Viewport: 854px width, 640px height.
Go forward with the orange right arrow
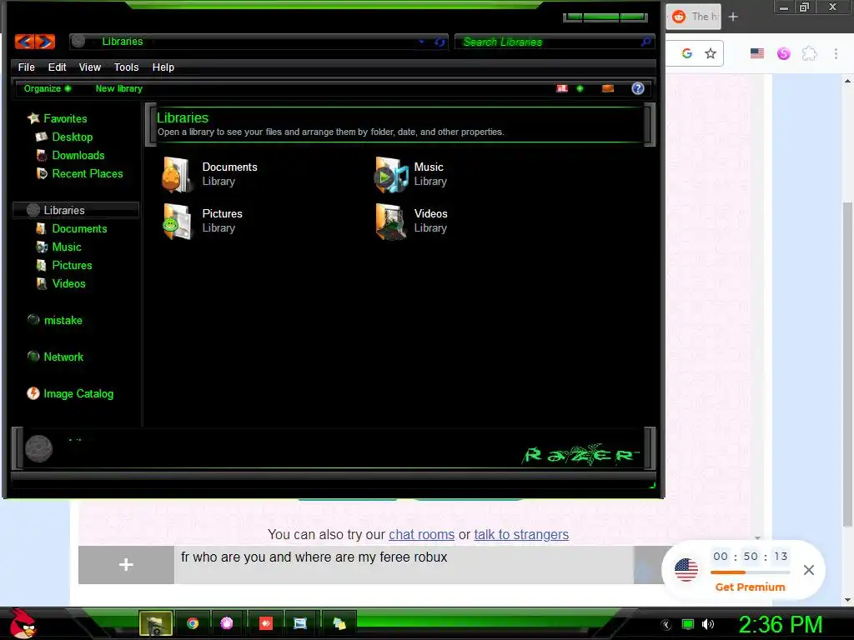(x=45, y=42)
